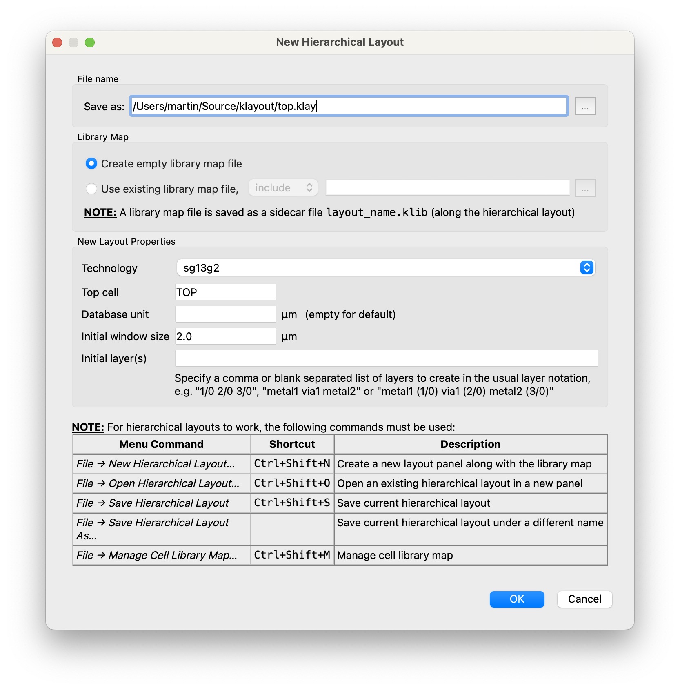
Task: Click the Manage Cell Library Map table entry
Action: 162,555
